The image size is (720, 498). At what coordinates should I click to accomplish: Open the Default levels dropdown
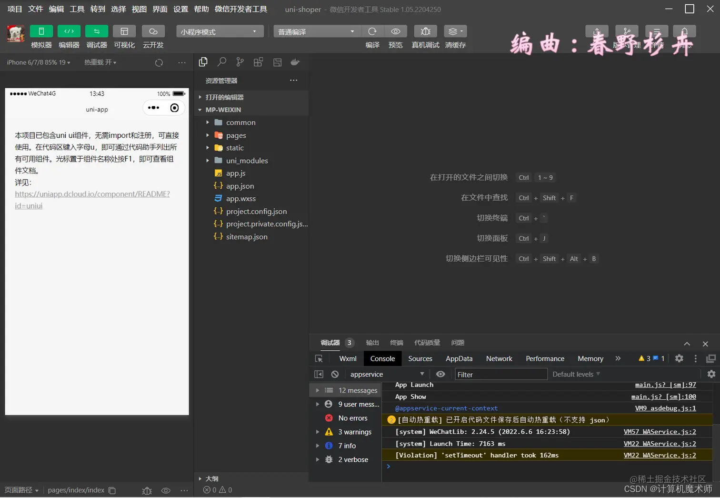pyautogui.click(x=576, y=374)
